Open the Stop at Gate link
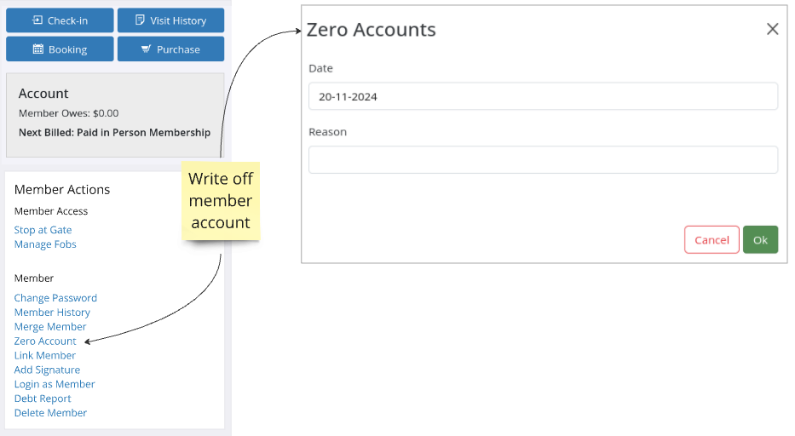The height and width of the screenshot is (436, 795). [43, 230]
